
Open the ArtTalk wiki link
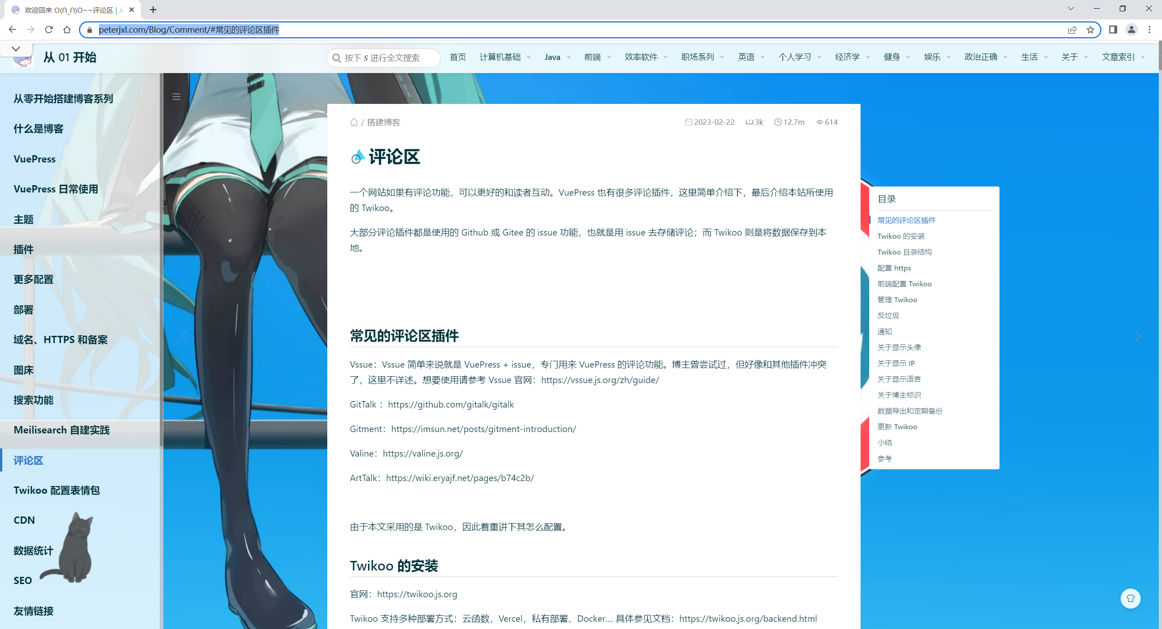(460, 478)
